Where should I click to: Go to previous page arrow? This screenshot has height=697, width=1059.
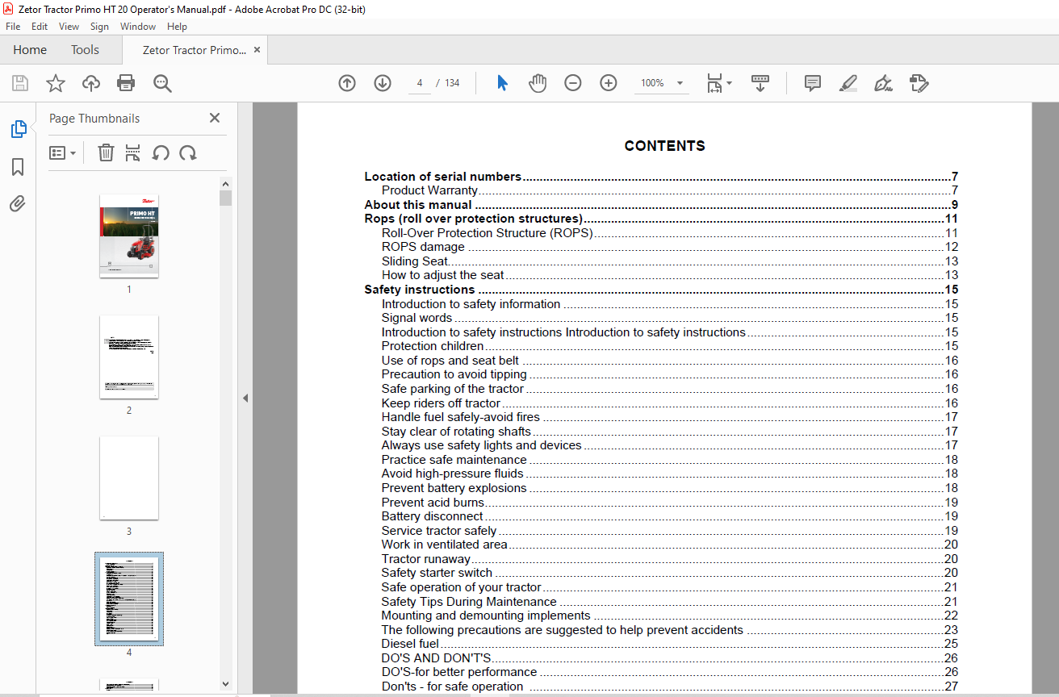pos(347,83)
